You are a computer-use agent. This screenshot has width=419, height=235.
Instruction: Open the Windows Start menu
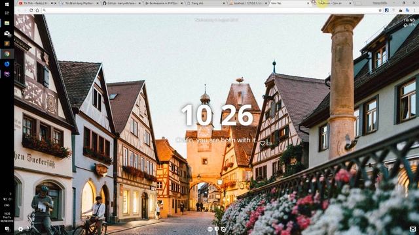pyautogui.click(x=7, y=5)
